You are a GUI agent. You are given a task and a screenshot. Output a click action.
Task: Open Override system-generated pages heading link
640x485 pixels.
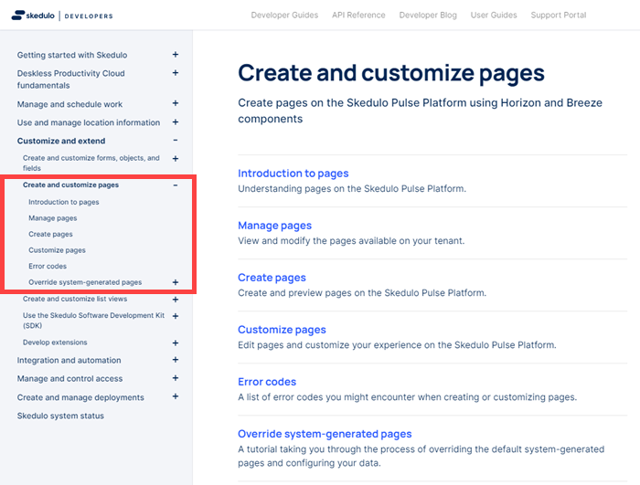(325, 434)
